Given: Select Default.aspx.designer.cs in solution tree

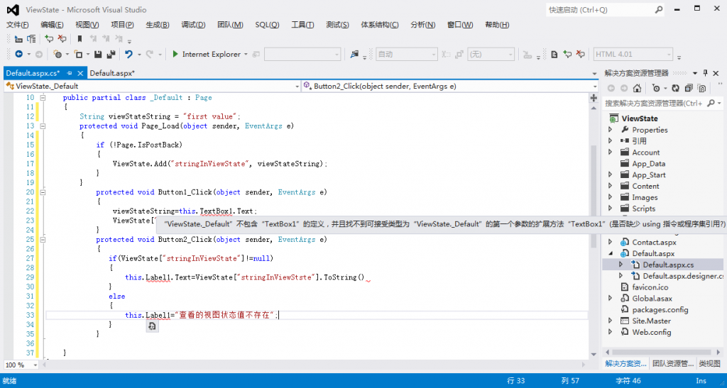Looking at the screenshot, I should coord(682,276).
